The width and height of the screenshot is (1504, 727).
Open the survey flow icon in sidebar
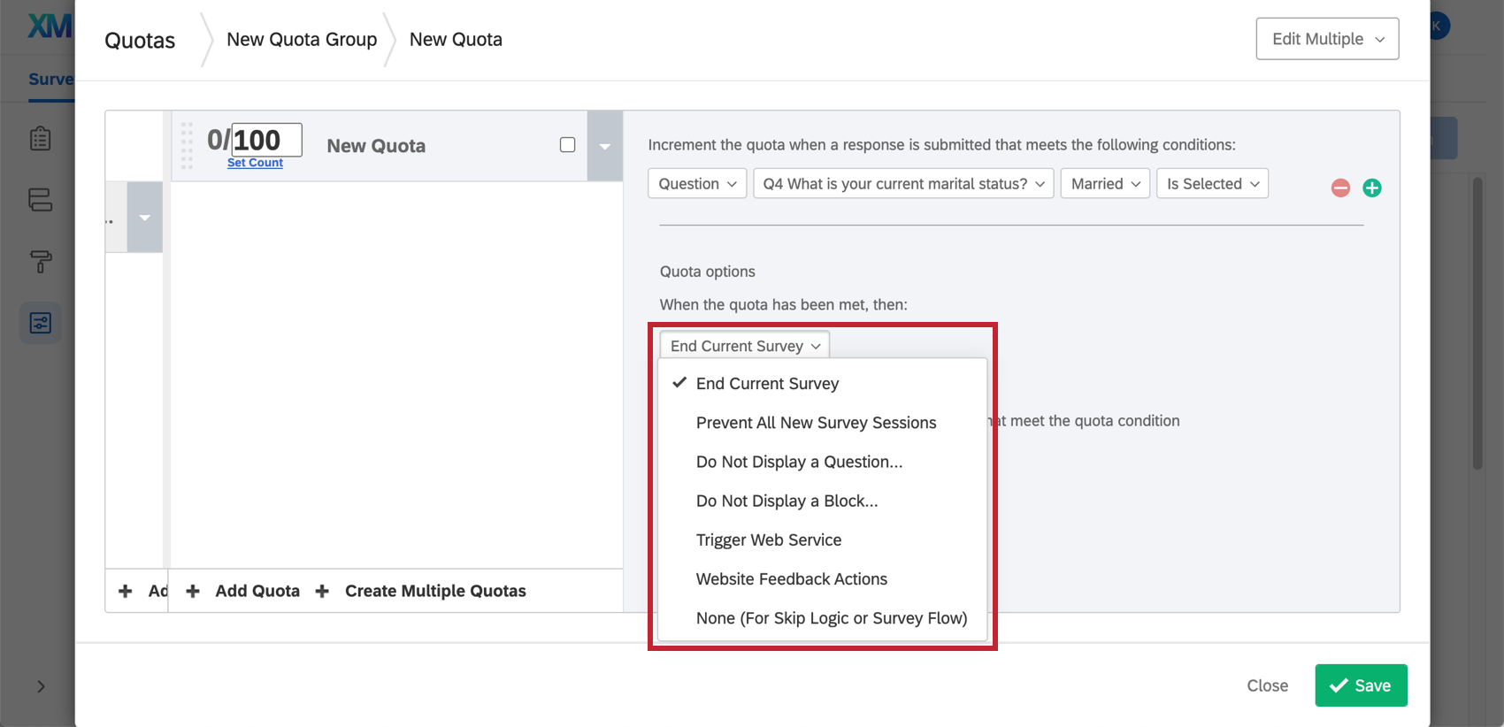click(41, 200)
